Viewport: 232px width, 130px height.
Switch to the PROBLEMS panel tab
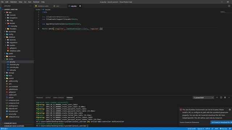(40, 97)
